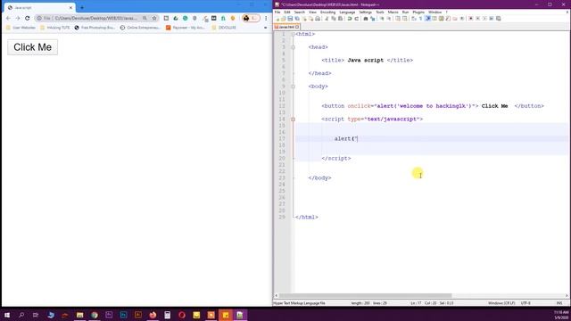This screenshot has height=321, width=571.
Task: Open Chrome's three-dot menu
Action: tap(266, 18)
